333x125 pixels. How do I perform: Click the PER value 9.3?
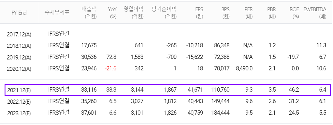[250, 90]
